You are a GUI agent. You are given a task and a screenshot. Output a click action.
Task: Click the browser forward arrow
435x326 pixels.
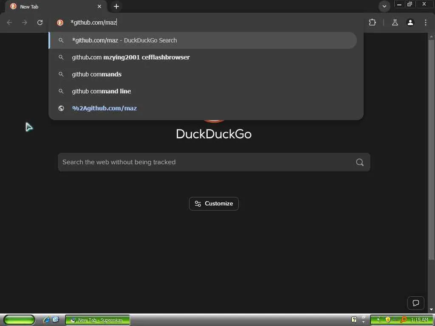25,22
